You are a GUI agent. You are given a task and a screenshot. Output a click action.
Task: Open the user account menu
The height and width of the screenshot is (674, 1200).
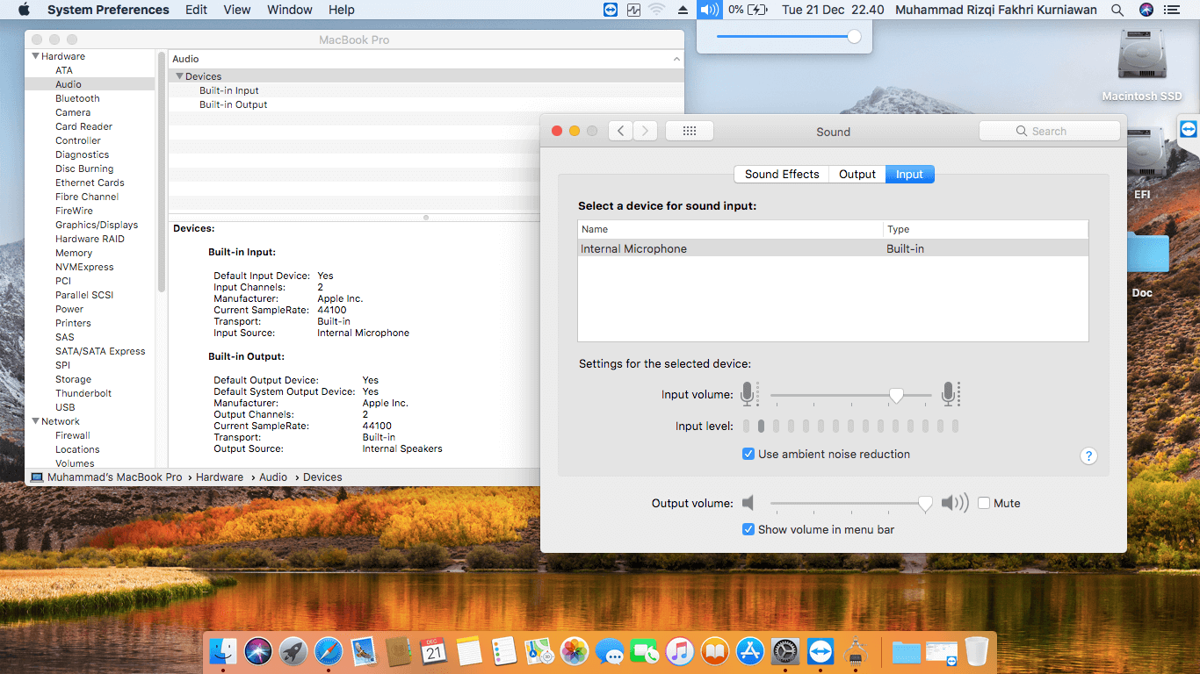pyautogui.click(x=997, y=10)
